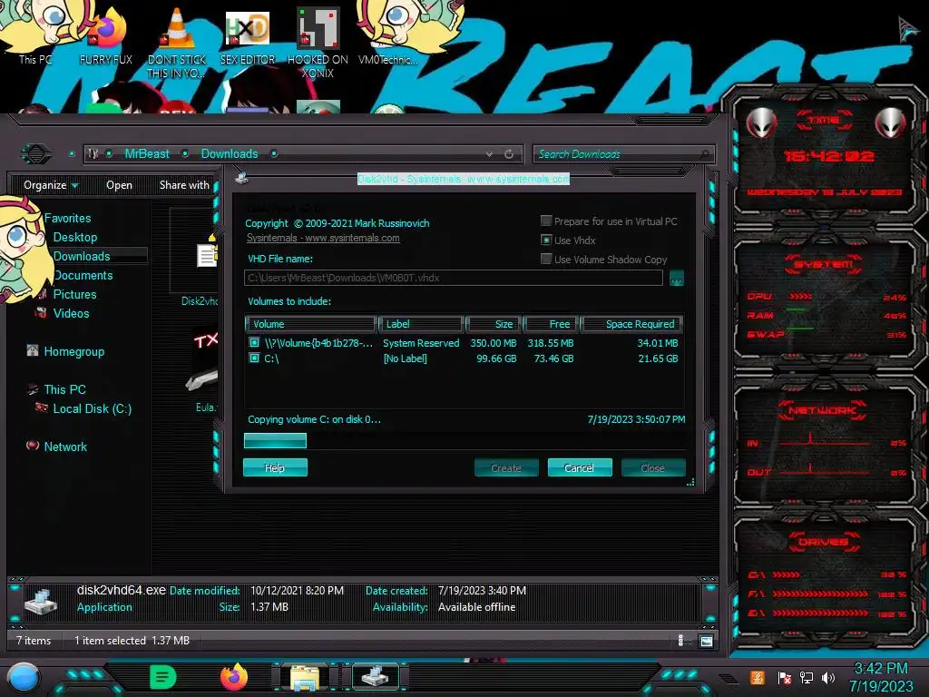Open the green notes app on the taskbar

[x=163, y=677]
